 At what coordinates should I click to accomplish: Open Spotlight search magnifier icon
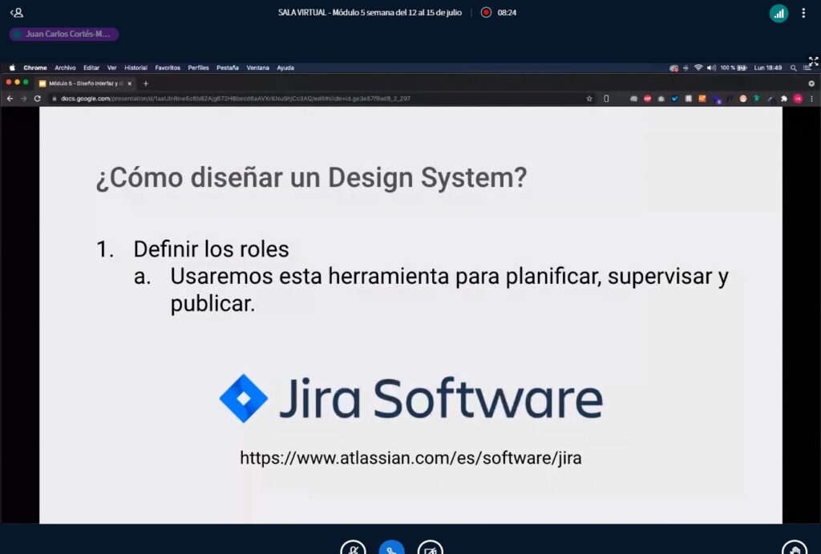(x=793, y=67)
